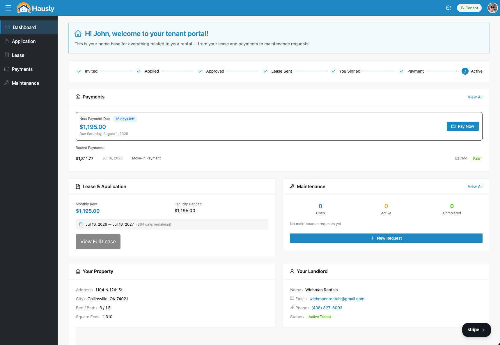The image size is (500, 345).
Task: Open the user profile avatar
Action: (492, 8)
